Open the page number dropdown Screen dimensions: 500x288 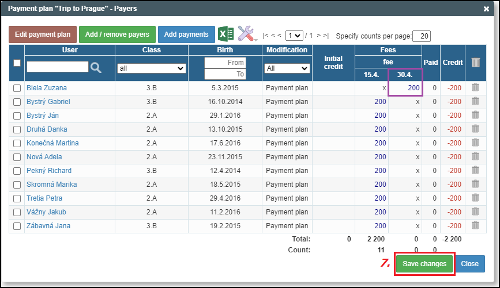pos(294,36)
